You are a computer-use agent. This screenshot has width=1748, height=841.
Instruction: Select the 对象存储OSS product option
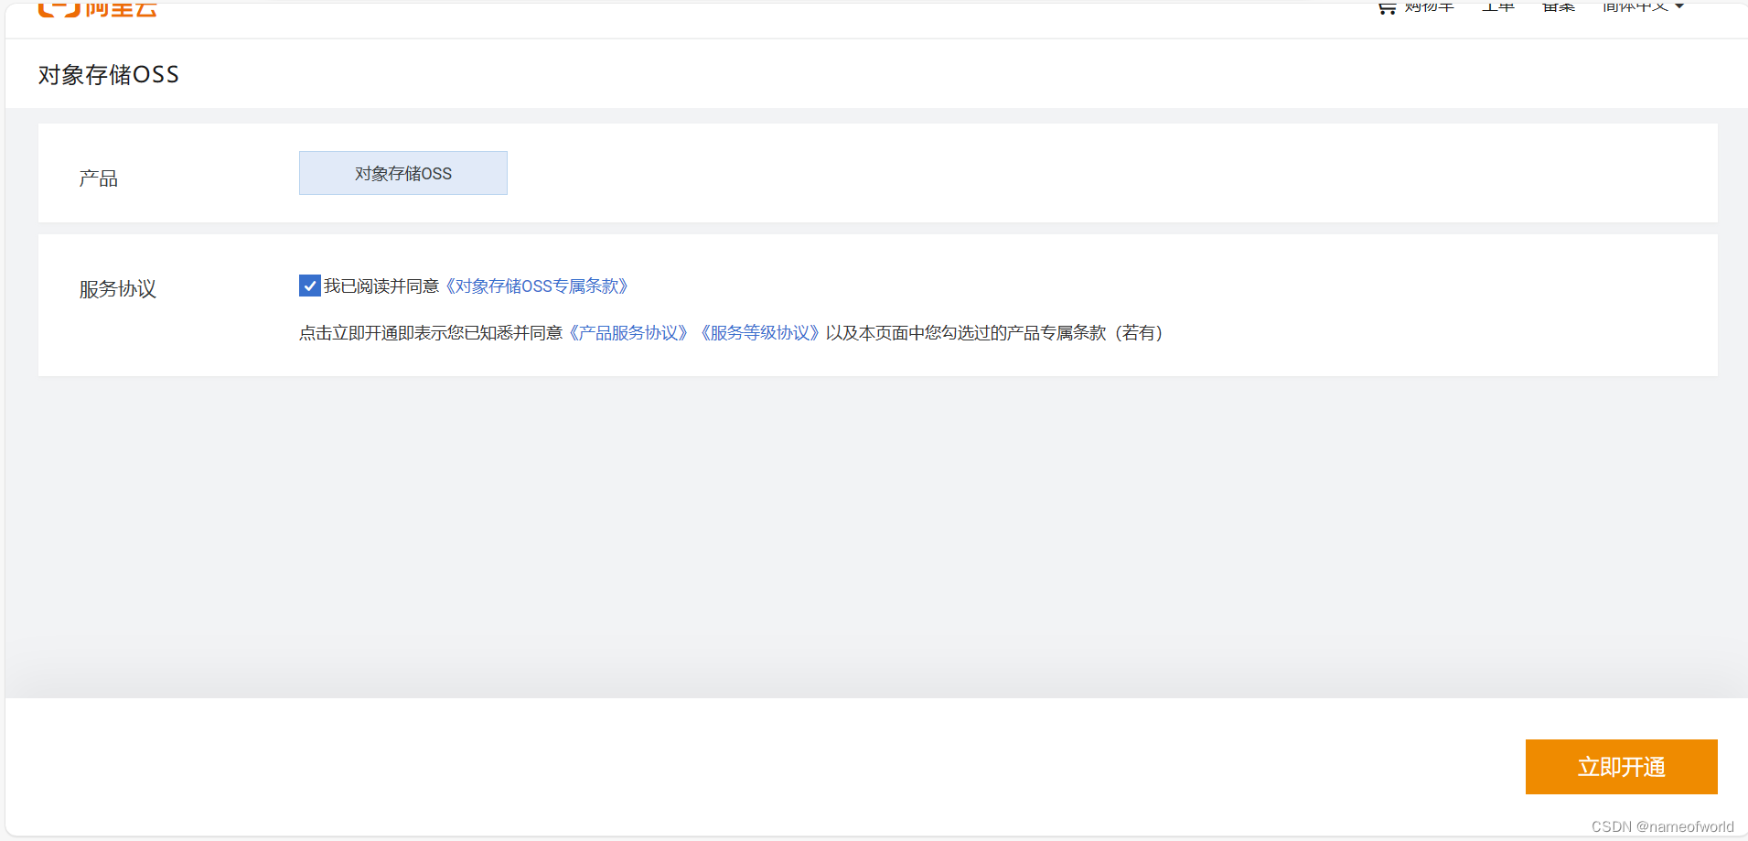pos(403,173)
